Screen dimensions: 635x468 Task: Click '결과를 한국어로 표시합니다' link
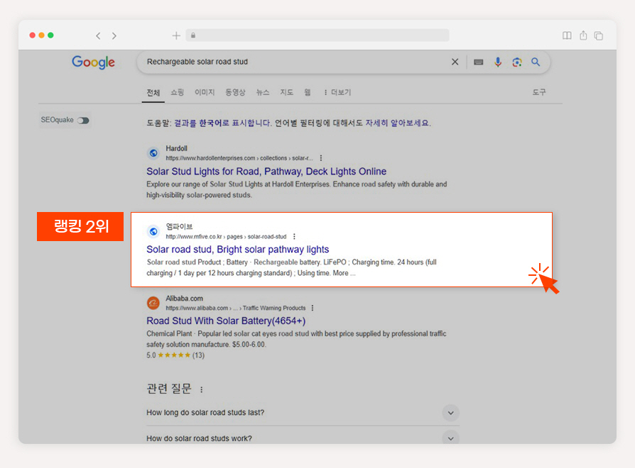click(223, 123)
